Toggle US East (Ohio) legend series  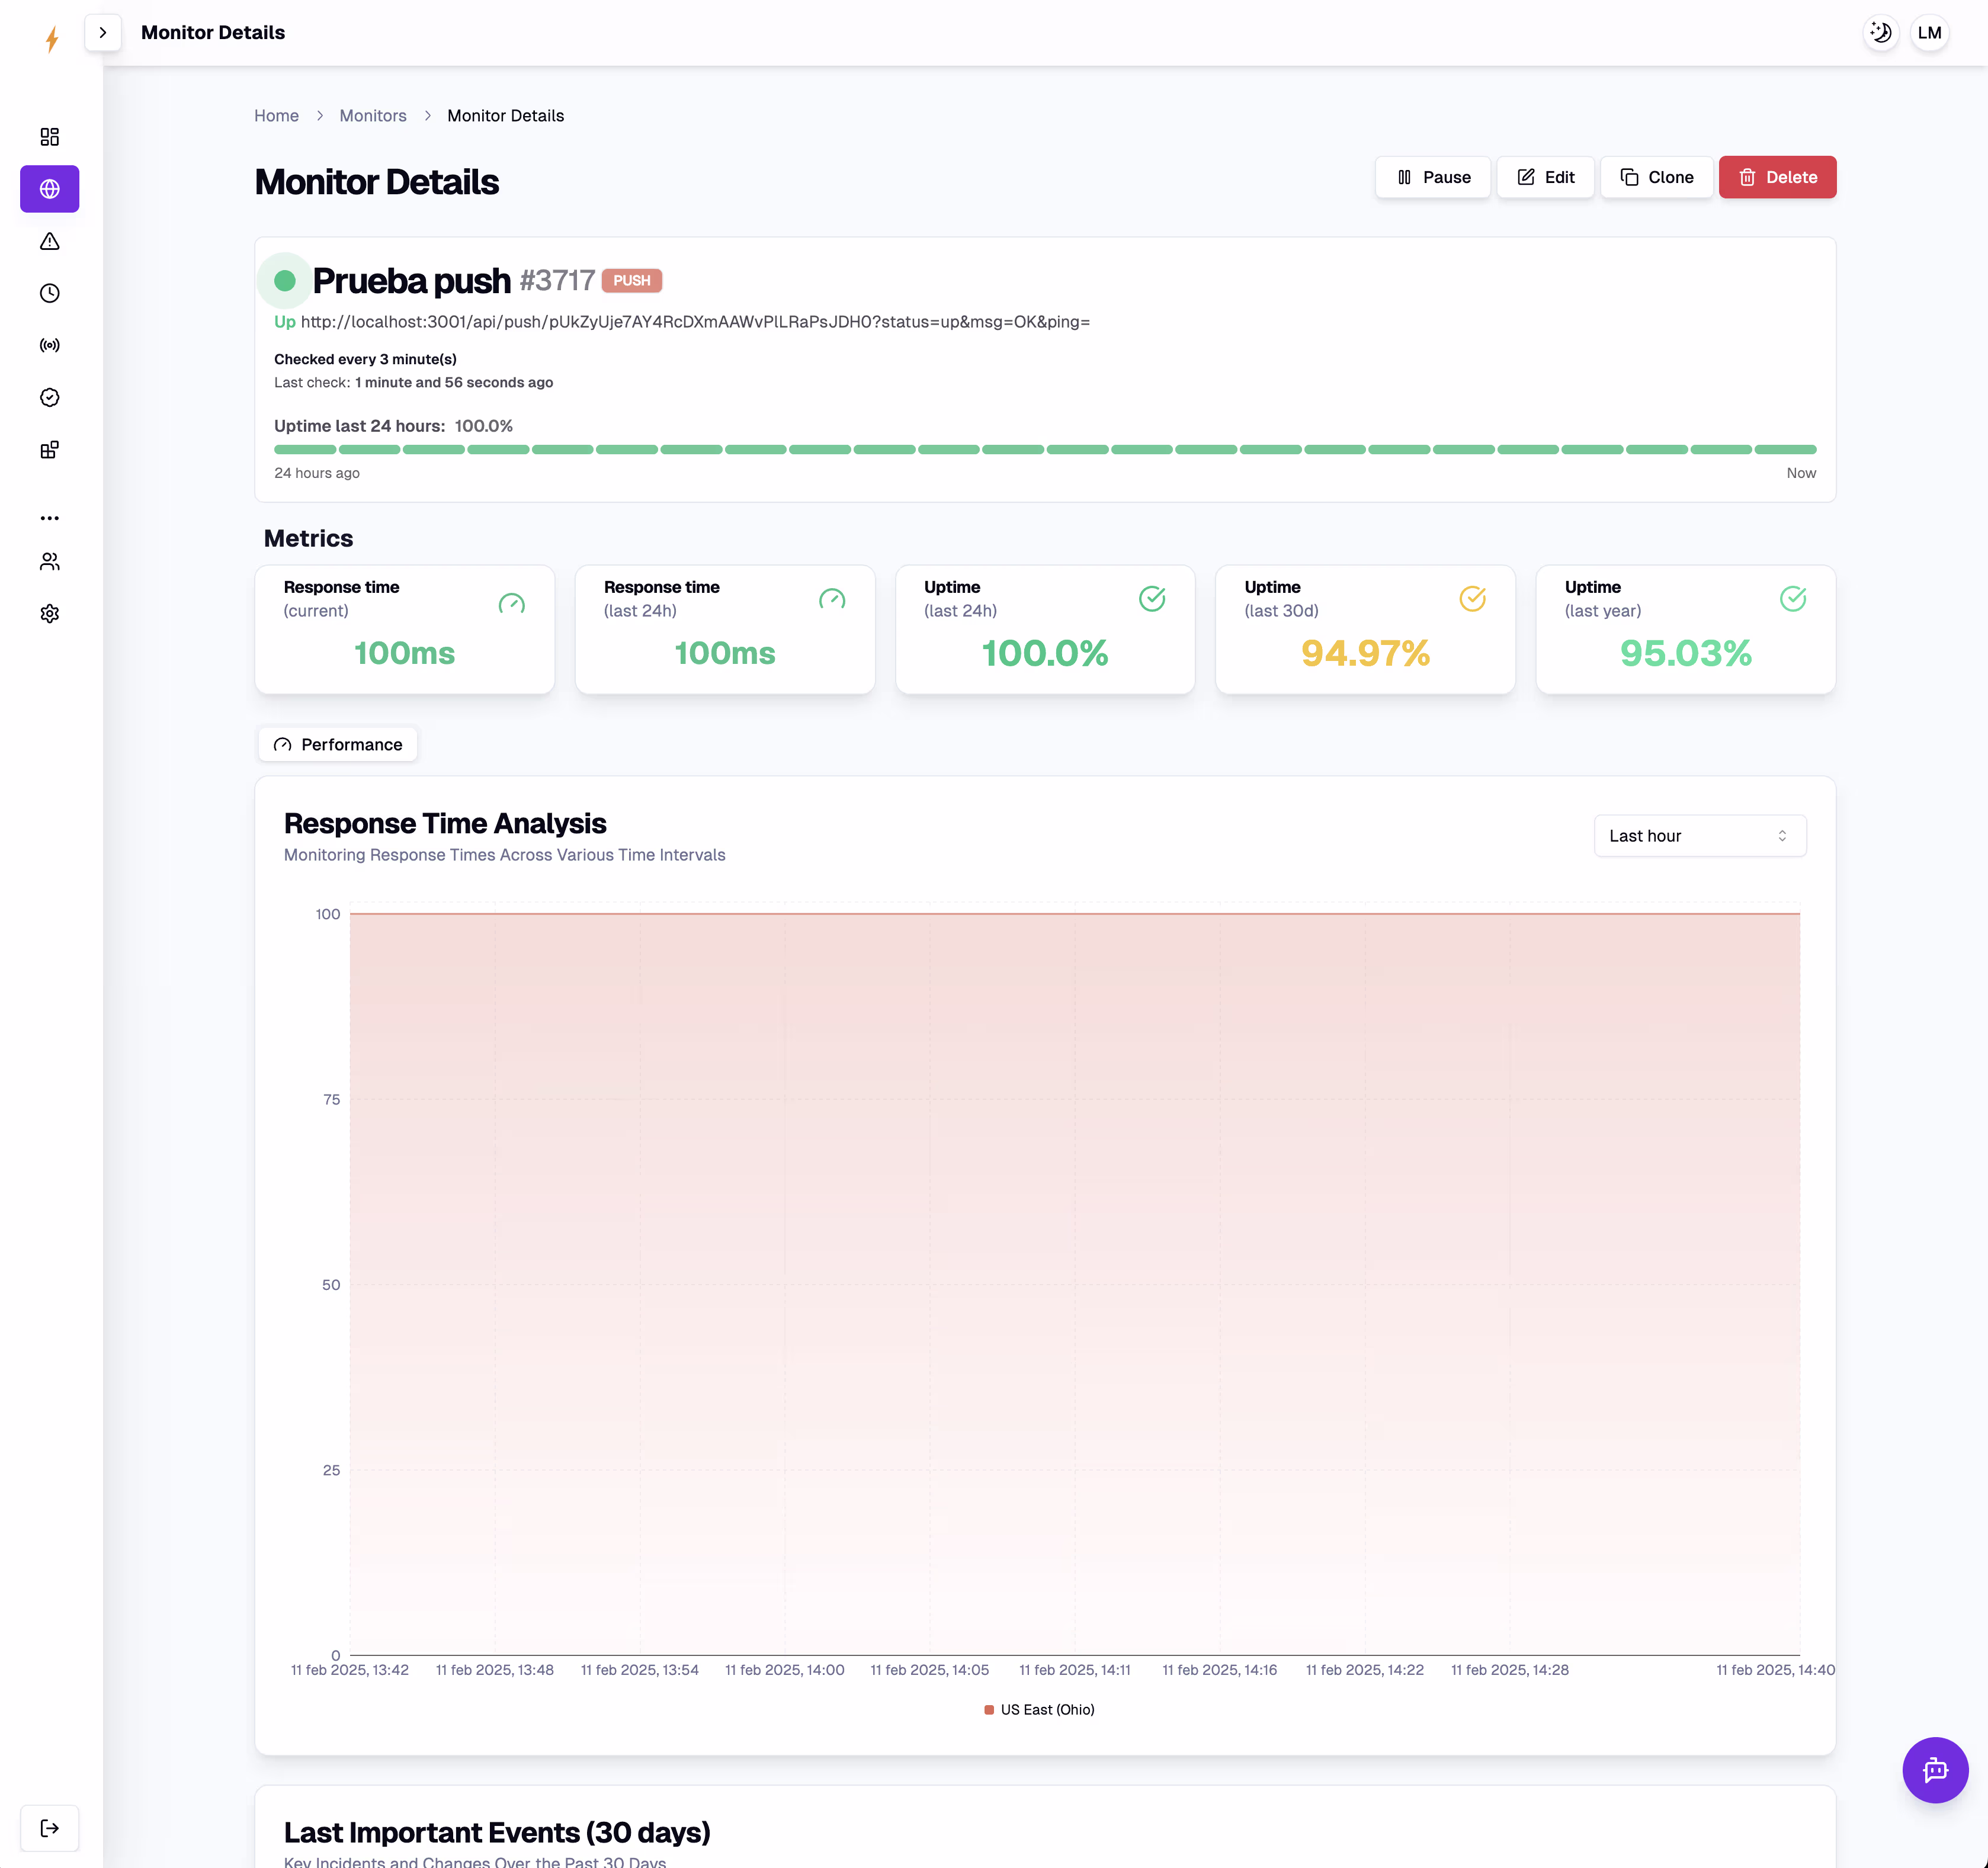tap(1039, 1709)
